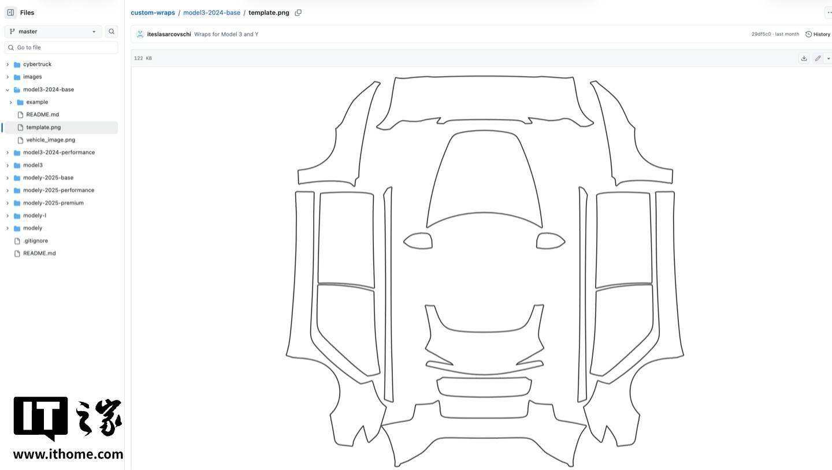Image resolution: width=832 pixels, height=470 pixels.
Task: Collapse the model3-2024-base folder
Action: 8,89
